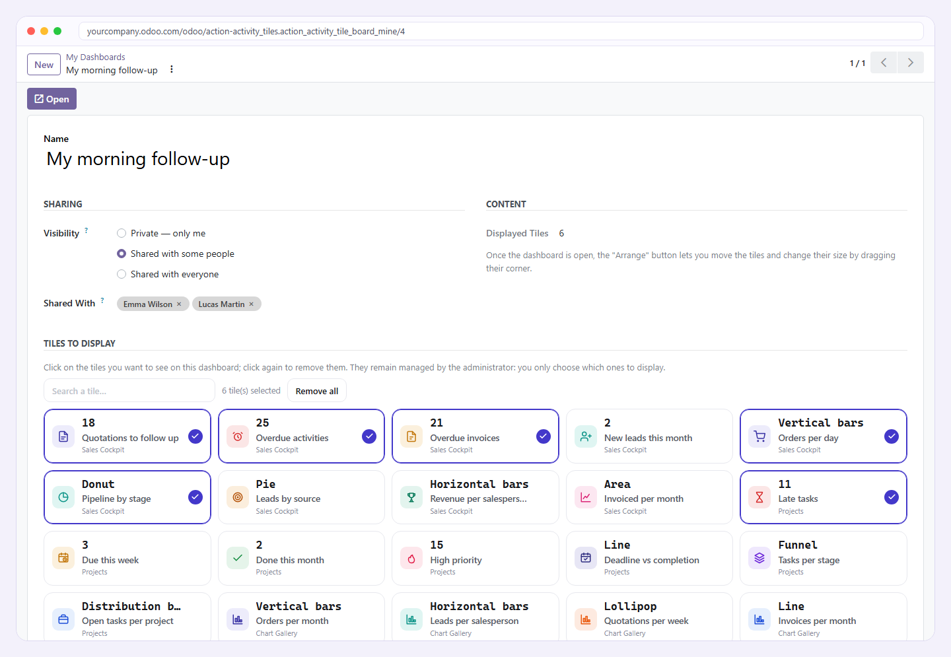Click the Orders per day cart icon
951x657 pixels.
(759, 436)
